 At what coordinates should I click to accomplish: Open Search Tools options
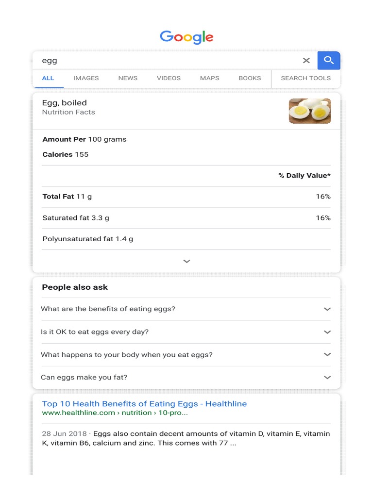pos(305,78)
